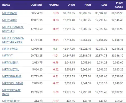Select NIFTY AUTO previous close 12,946.45
The height and width of the screenshot is (103, 126).
click(117, 20)
